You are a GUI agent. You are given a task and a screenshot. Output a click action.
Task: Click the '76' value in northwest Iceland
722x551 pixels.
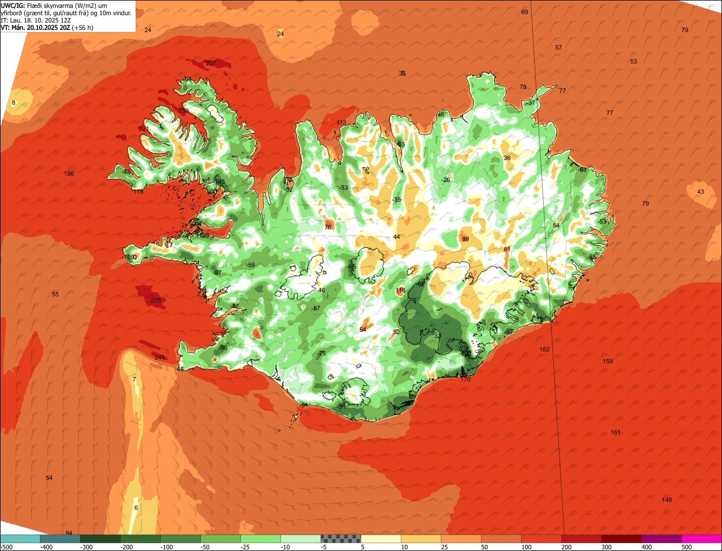328,227
